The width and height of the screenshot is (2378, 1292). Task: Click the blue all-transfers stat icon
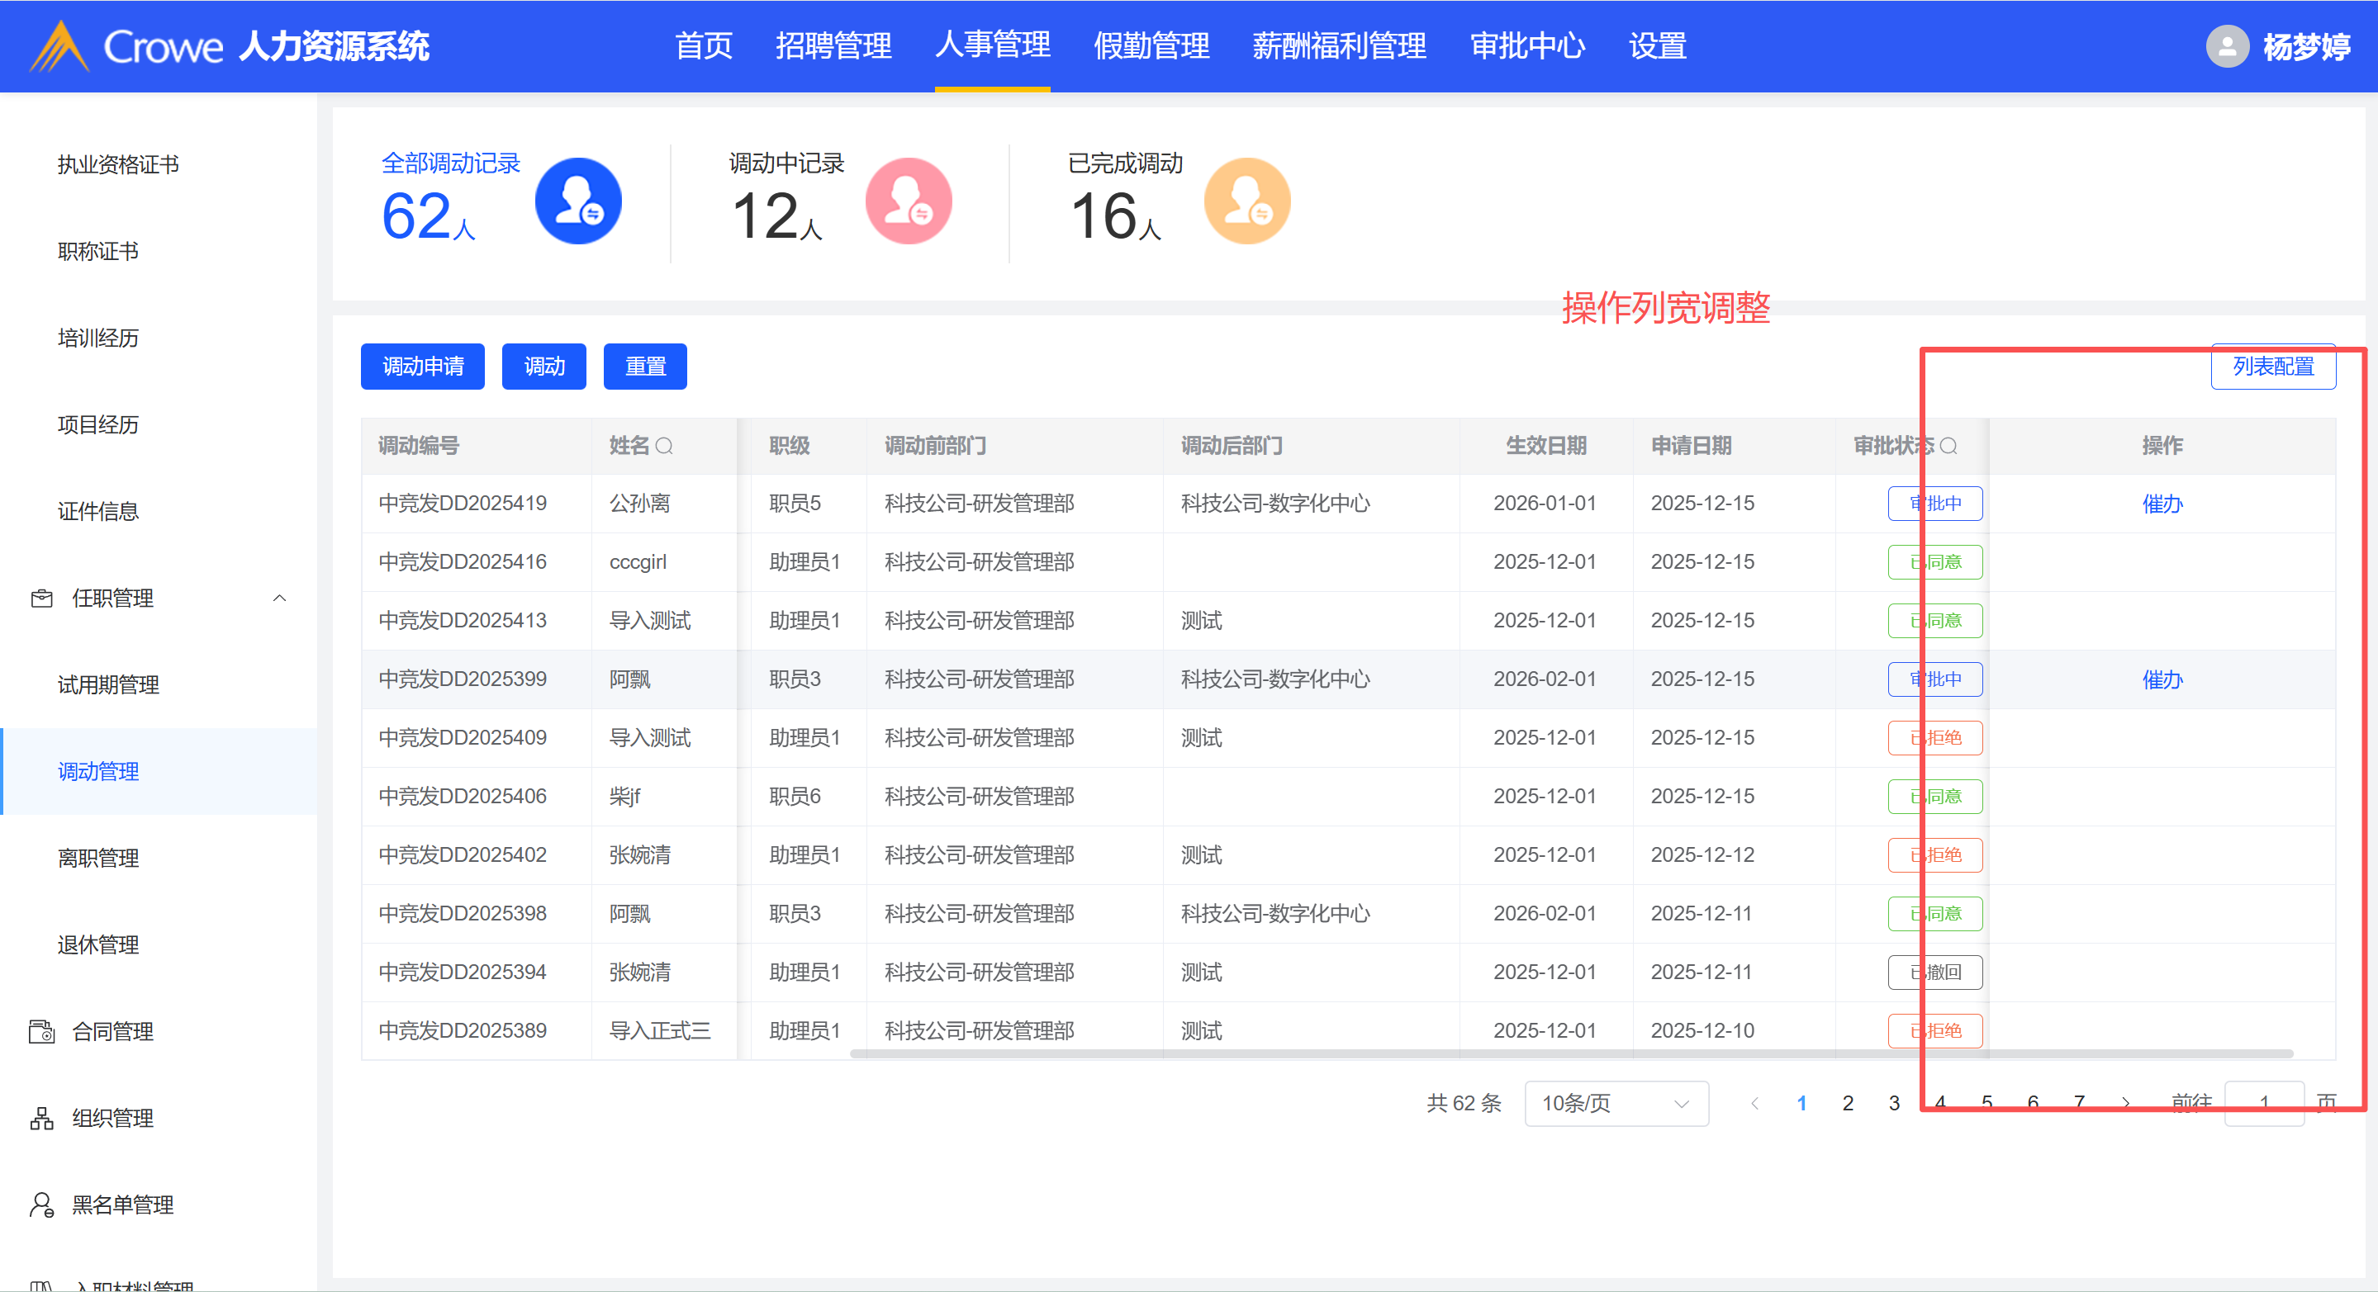(x=578, y=201)
